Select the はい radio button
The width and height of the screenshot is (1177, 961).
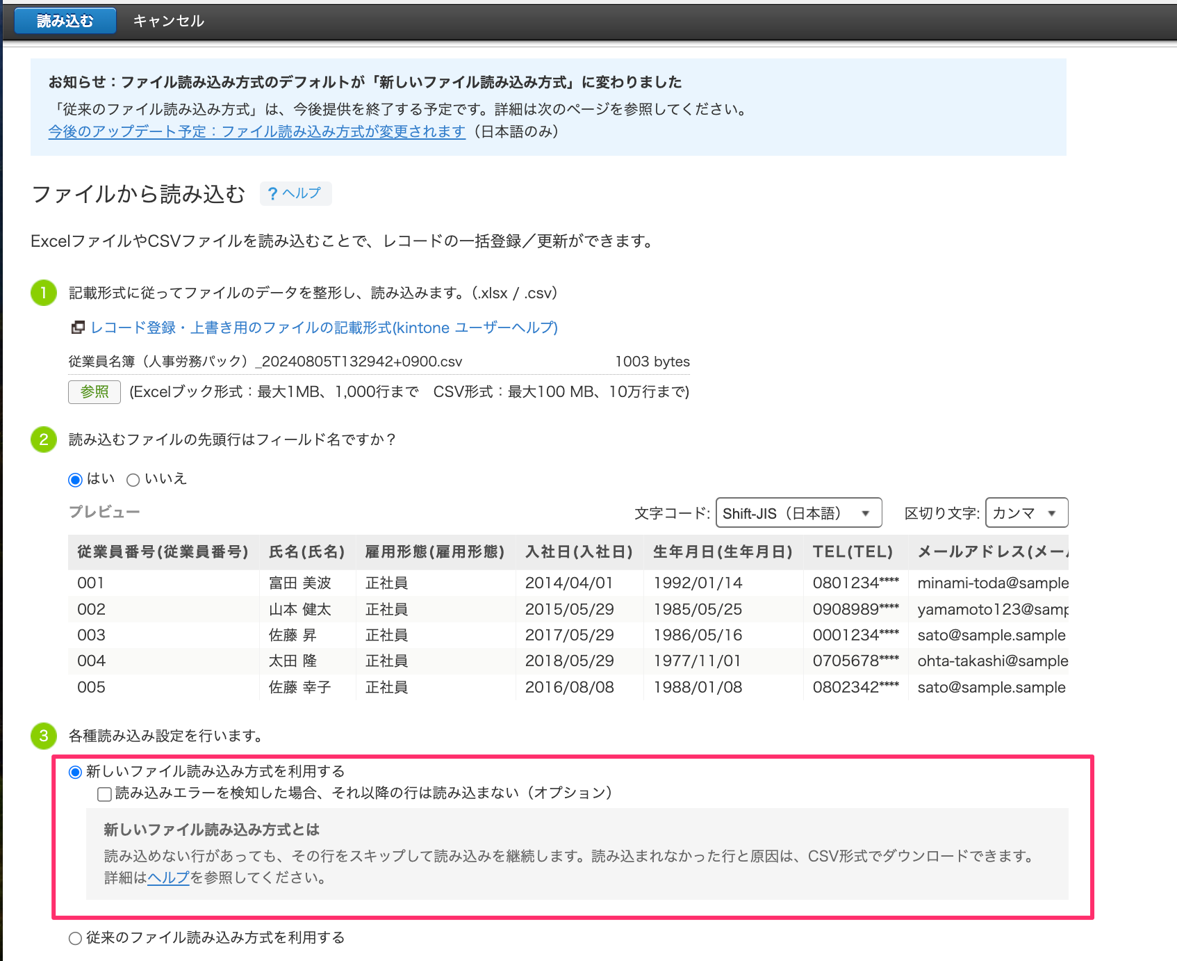click(x=75, y=479)
